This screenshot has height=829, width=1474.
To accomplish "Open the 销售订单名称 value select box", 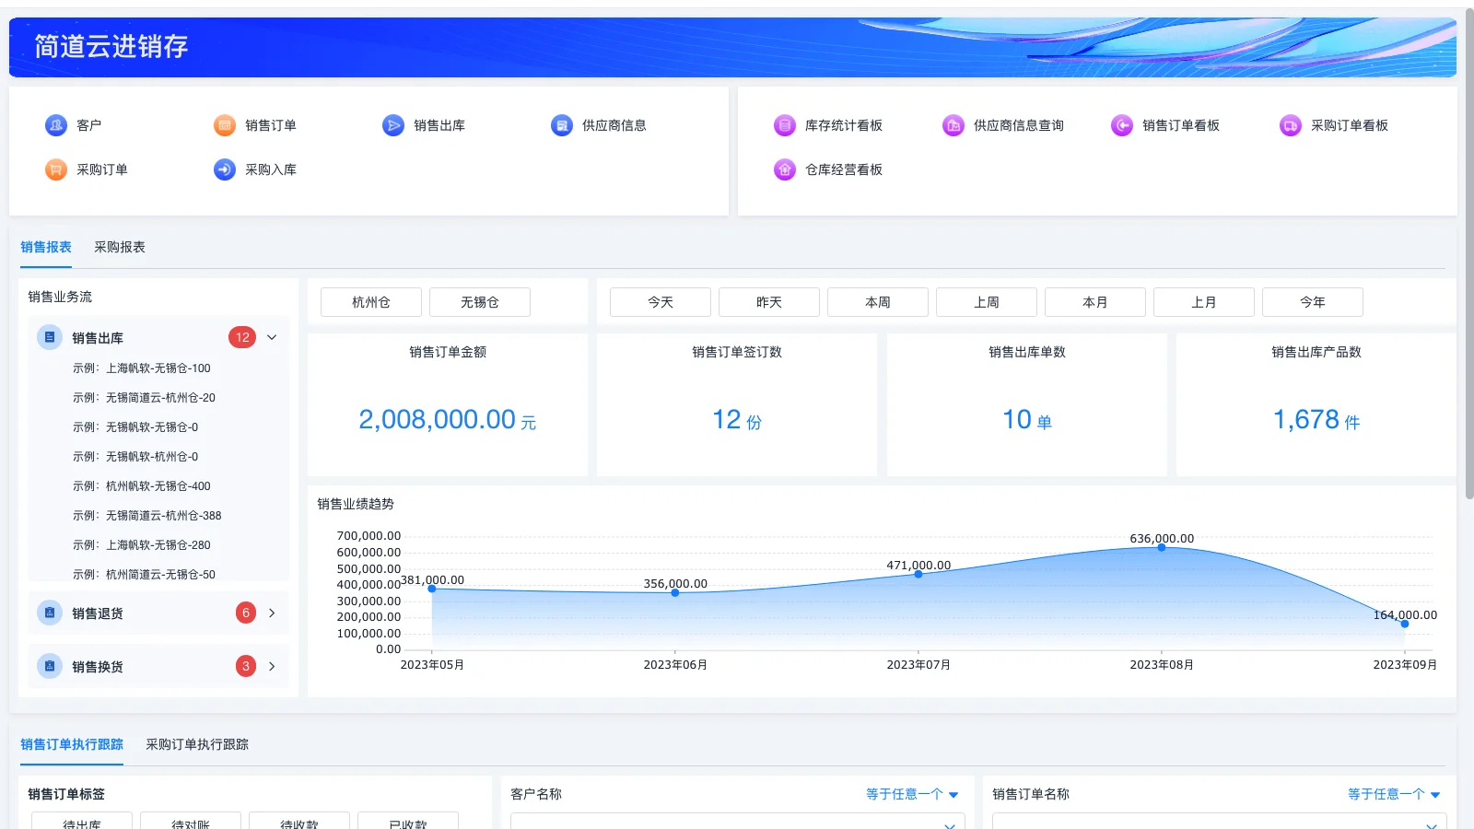I will pyautogui.click(x=1220, y=822).
